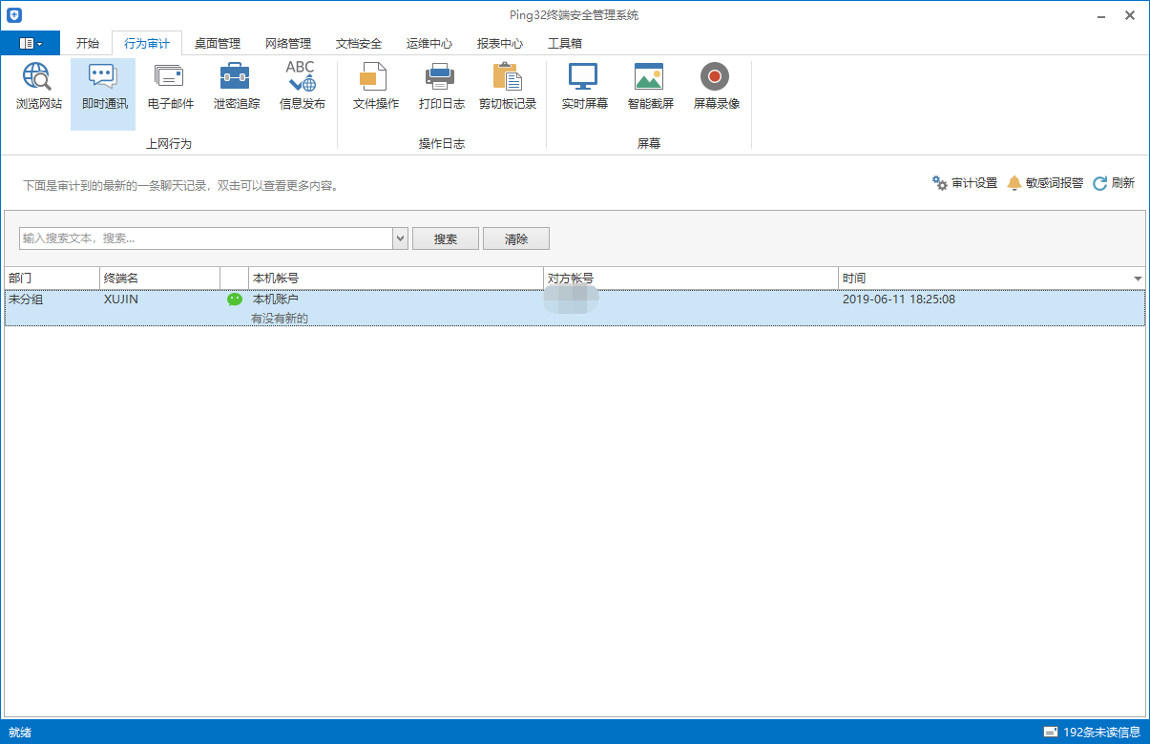Viewport: 1150px width, 744px height.
Task: Click the Ping32 shield logo in title bar
Action: pos(14,15)
